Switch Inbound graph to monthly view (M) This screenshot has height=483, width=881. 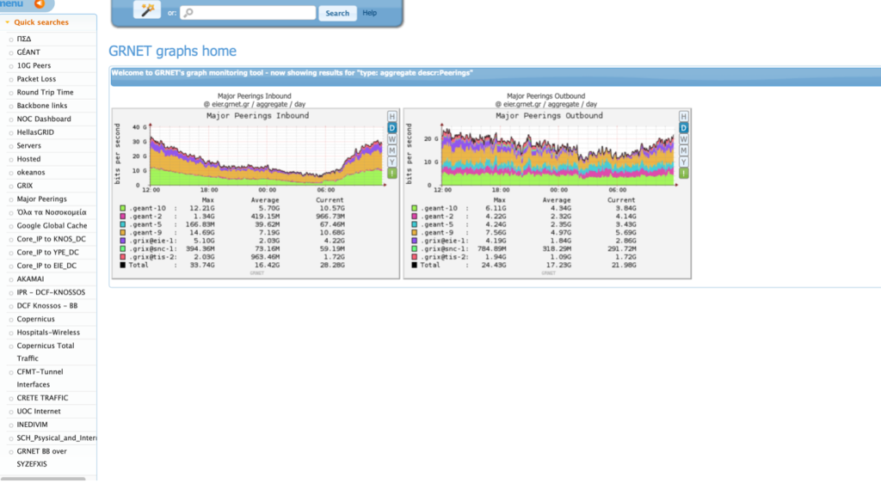click(x=392, y=150)
